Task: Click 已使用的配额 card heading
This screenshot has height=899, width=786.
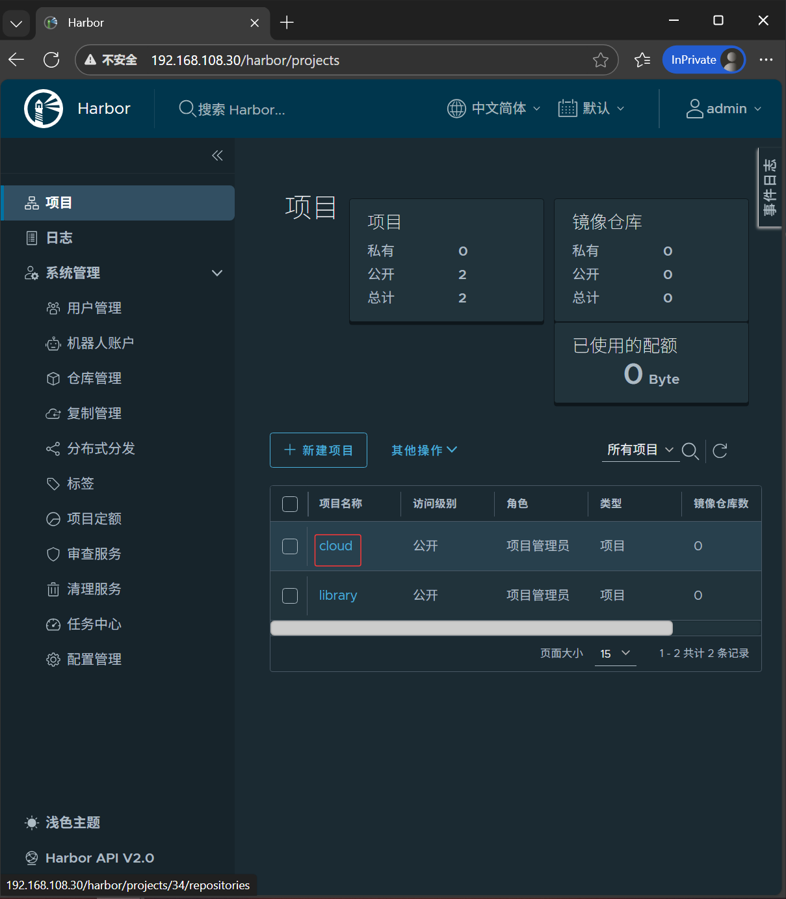Action: (x=625, y=345)
